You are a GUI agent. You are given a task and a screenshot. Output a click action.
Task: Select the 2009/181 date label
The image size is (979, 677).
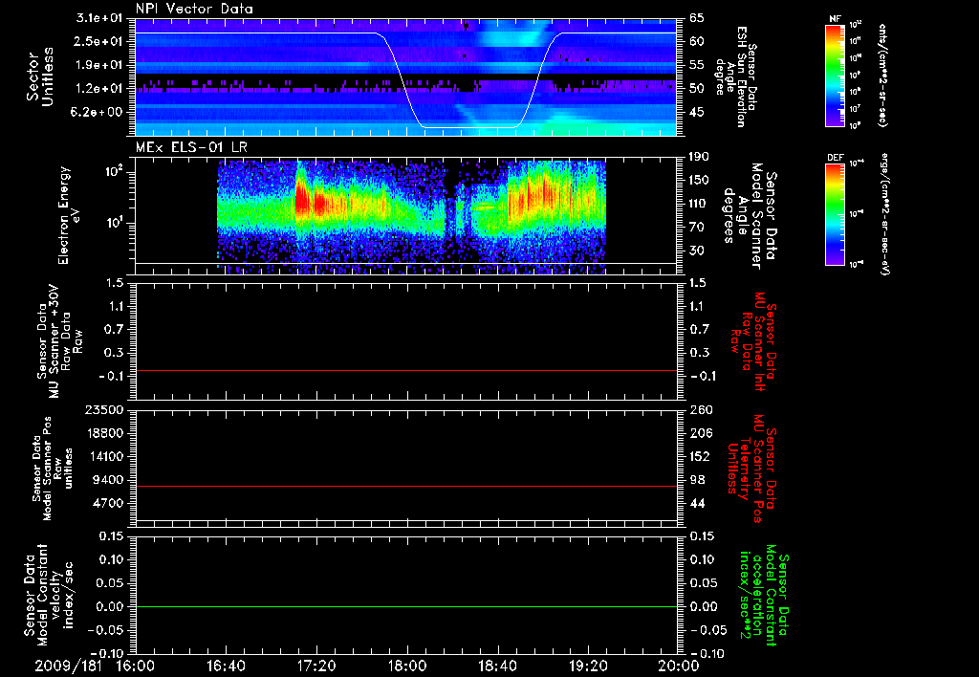pos(68,666)
